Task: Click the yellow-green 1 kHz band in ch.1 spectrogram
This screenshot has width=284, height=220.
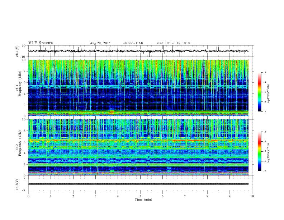Action: [138, 113]
